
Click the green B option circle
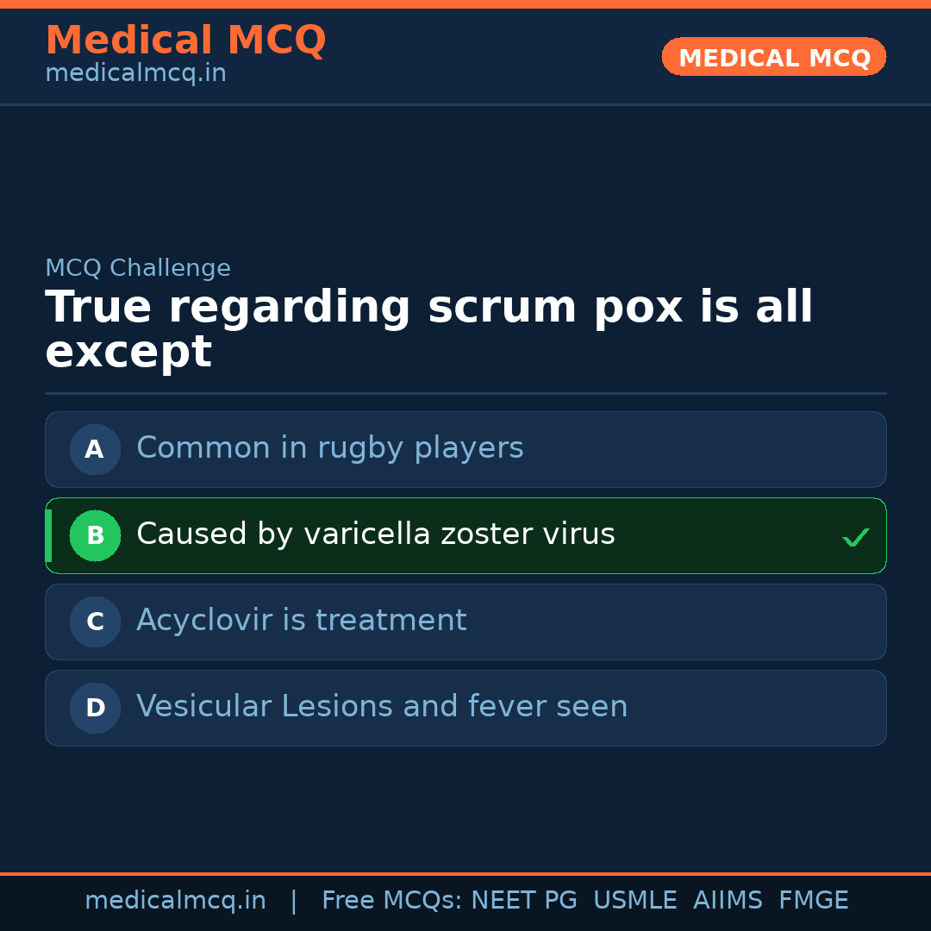pos(95,535)
